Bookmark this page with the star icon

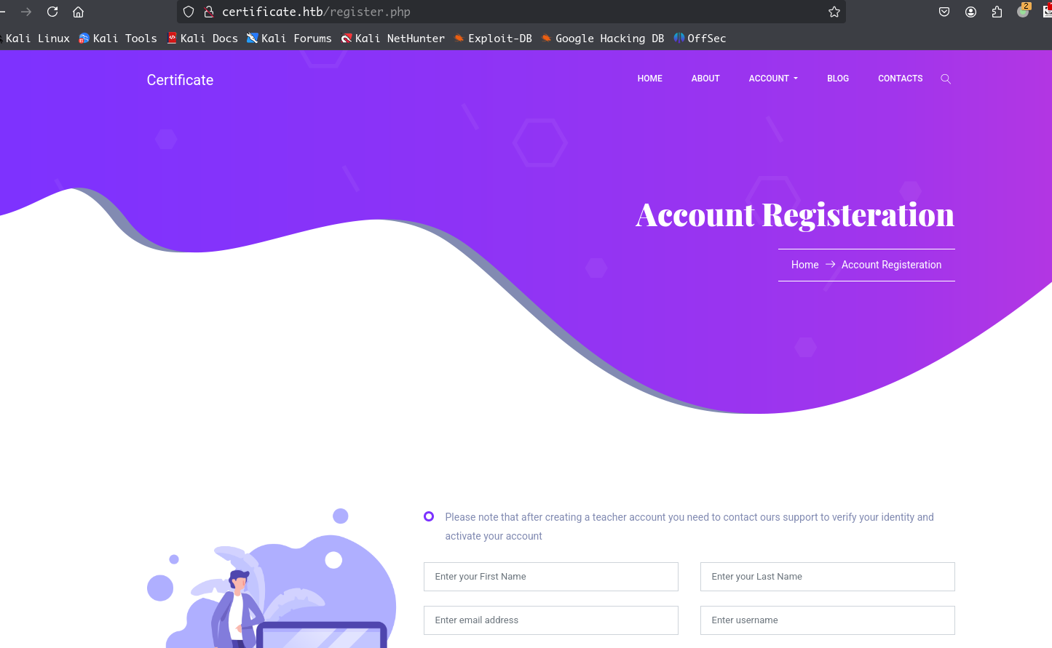point(834,12)
